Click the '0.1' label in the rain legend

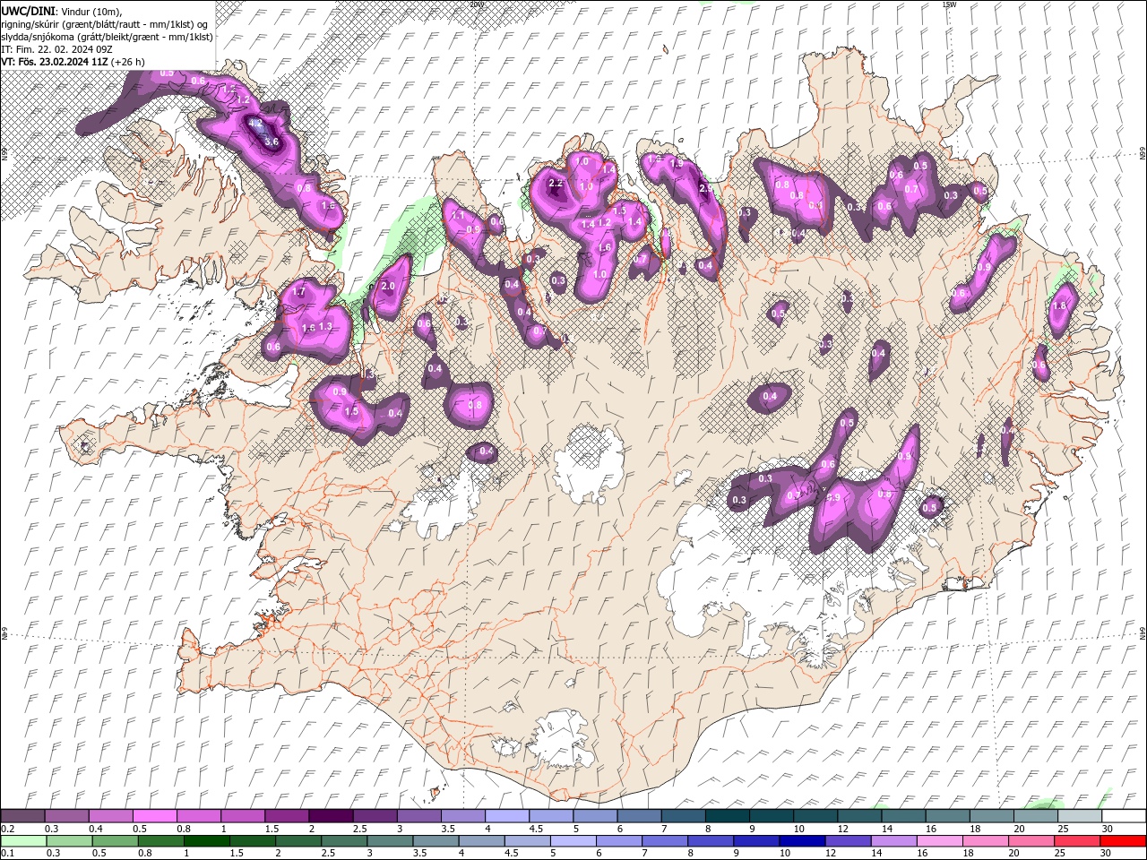[x=7, y=854]
